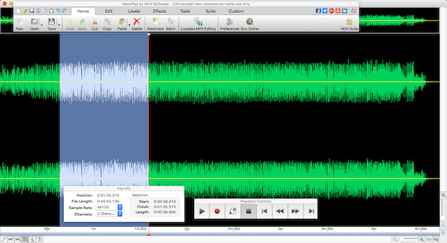Click the selection Length value 0:00:56.895
Image resolution: width=447 pixels, height=243 pixels.
(165, 212)
